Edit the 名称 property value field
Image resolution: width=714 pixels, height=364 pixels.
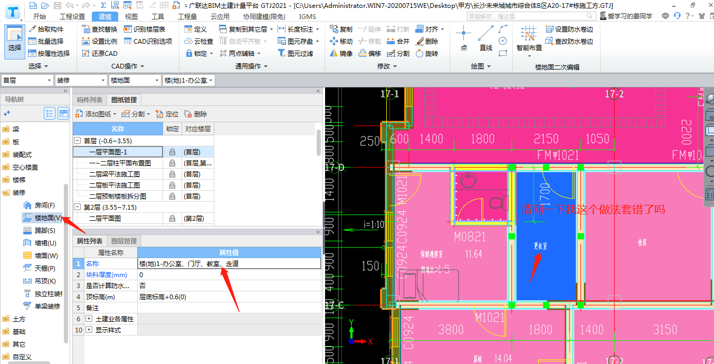pyautogui.click(x=229, y=263)
